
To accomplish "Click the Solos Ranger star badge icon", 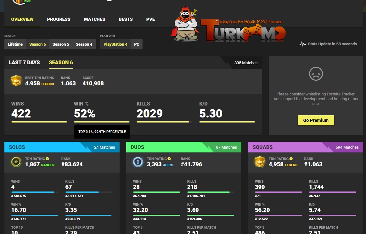I will point(16,162).
